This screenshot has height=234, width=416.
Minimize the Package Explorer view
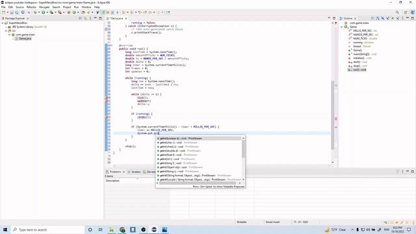(96, 18)
